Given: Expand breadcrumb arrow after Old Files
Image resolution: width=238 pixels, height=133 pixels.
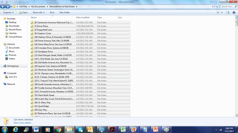Looking at the screenshot, I should click(29, 7).
